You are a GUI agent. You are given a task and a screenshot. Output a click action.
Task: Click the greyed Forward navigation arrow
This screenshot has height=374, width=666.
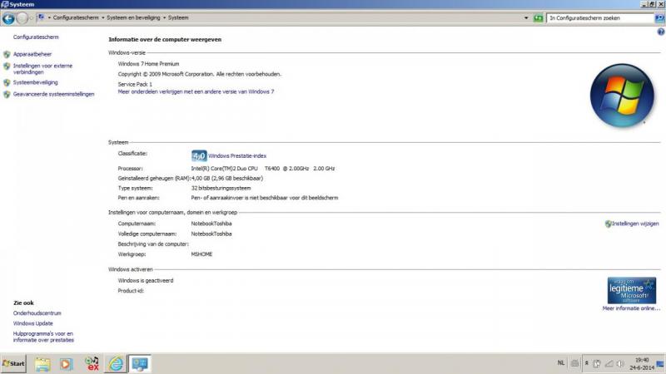click(x=22, y=18)
